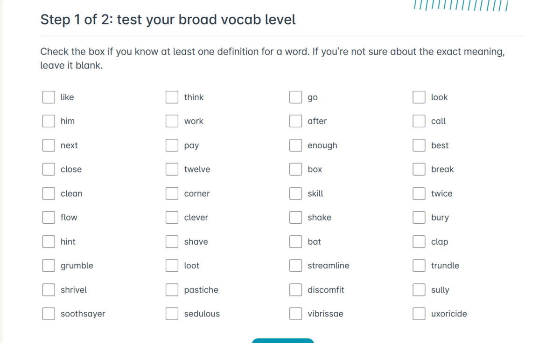Check the box for 'grumble'
This screenshot has width=560, height=343.
tap(49, 266)
